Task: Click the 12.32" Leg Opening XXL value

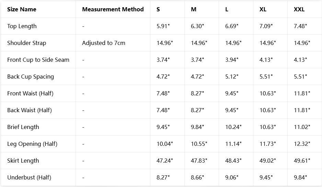Action: pos(302,144)
